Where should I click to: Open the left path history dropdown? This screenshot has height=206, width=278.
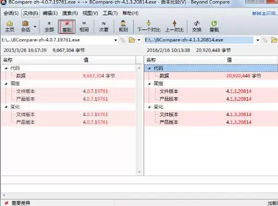coord(115,40)
